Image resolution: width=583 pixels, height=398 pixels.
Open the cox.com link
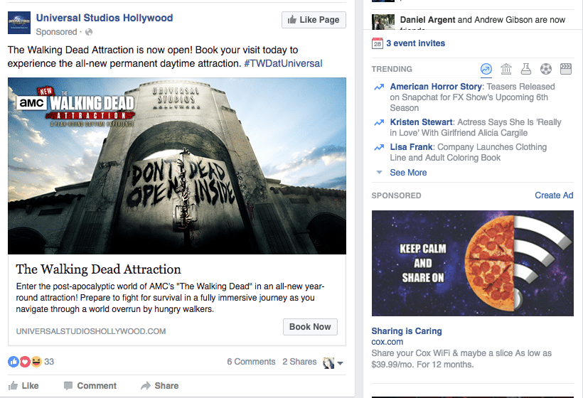point(387,342)
